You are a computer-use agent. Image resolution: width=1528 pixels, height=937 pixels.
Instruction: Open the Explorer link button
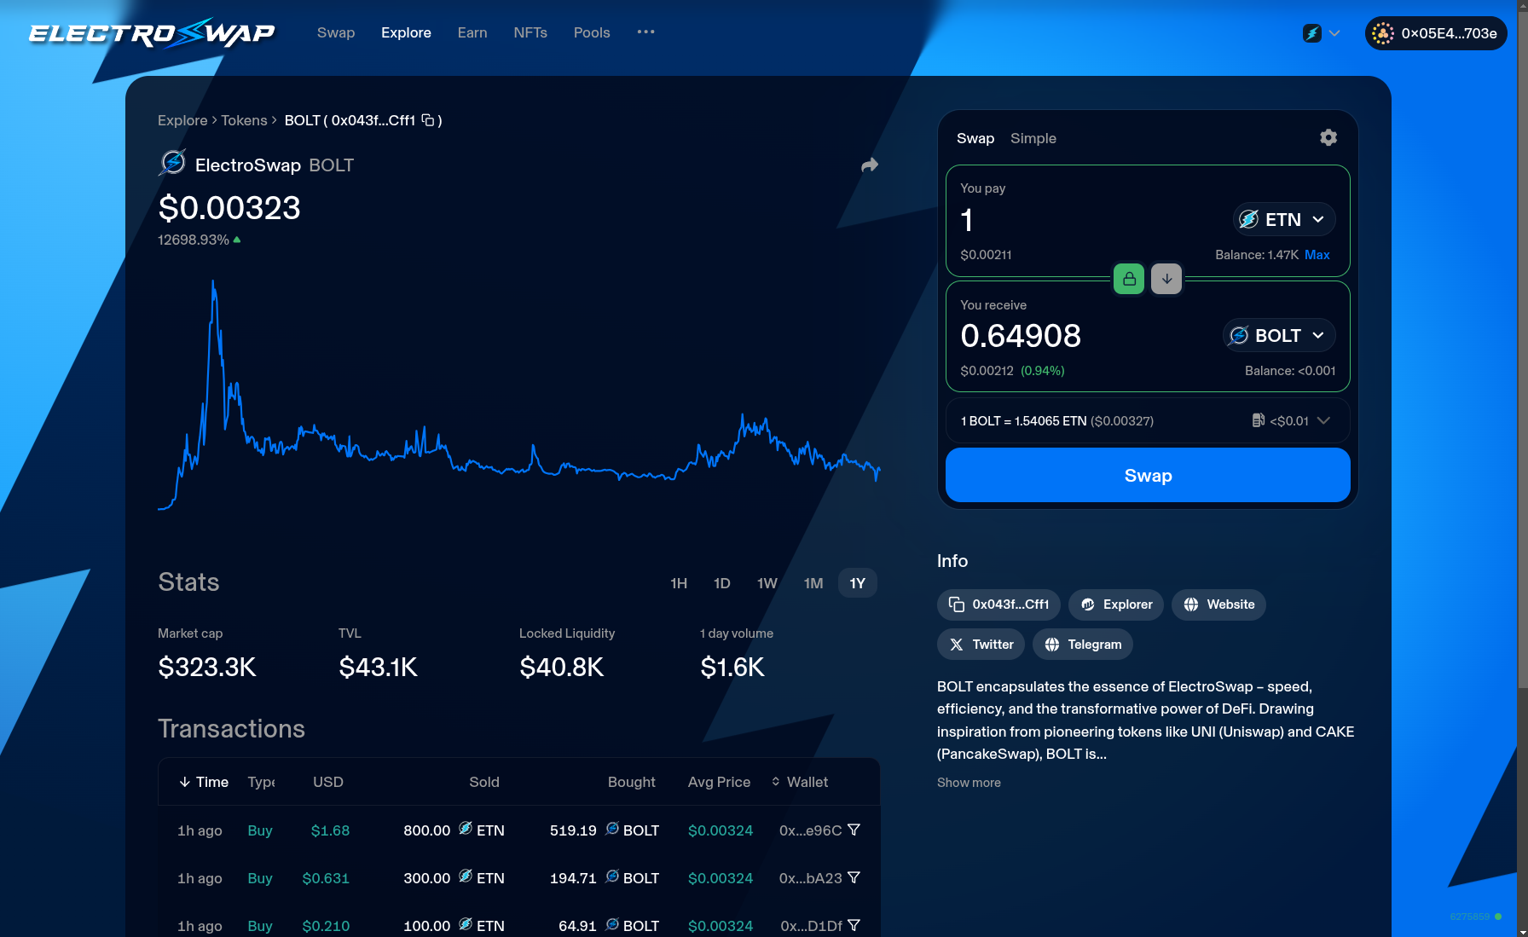click(1116, 604)
